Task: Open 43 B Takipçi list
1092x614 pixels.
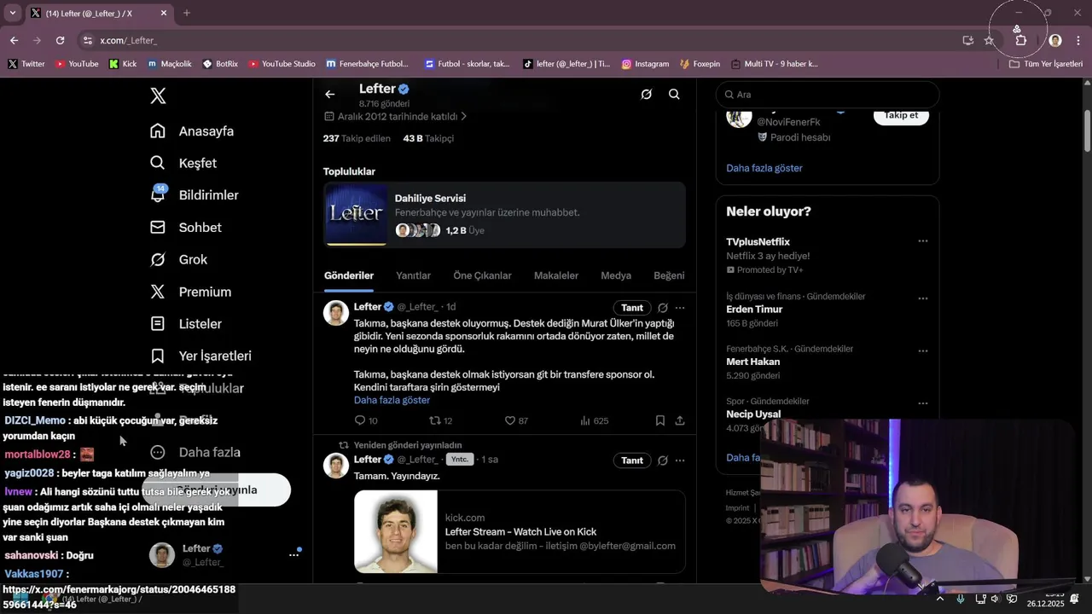Action: [428, 138]
